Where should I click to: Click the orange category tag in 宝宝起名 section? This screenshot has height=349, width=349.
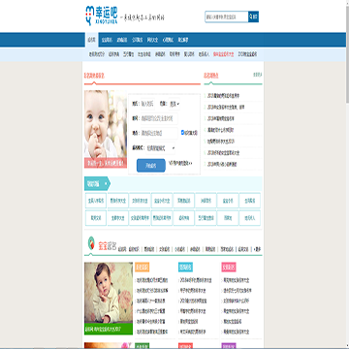[x=143, y=267]
